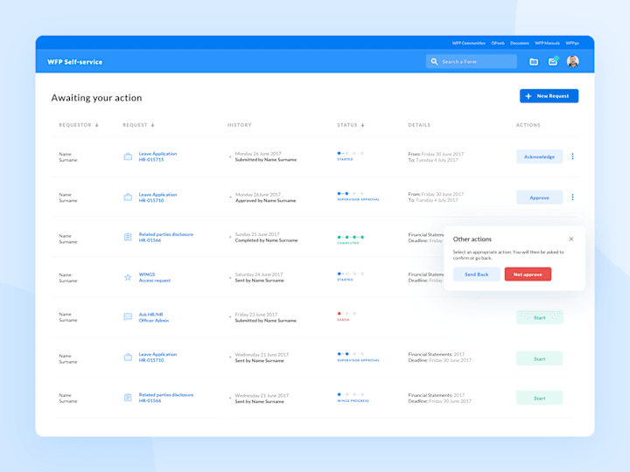Sort by Request column arrow
This screenshot has height=472, width=630.
click(x=152, y=125)
